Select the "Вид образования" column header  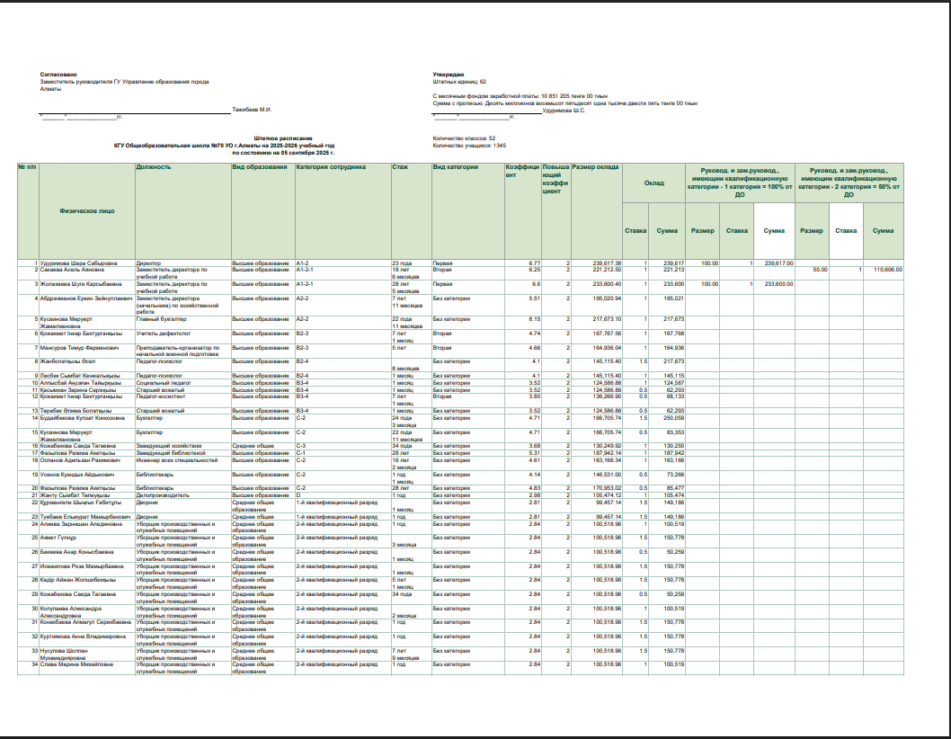tap(255, 167)
